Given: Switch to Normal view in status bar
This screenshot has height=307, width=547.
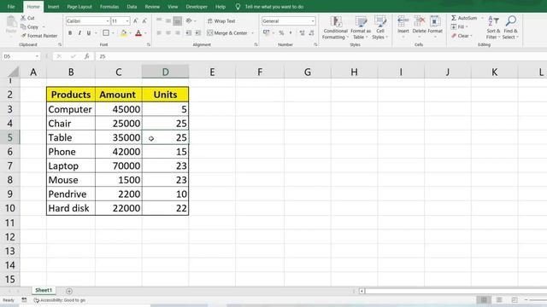Looking at the screenshot, I should [484, 300].
